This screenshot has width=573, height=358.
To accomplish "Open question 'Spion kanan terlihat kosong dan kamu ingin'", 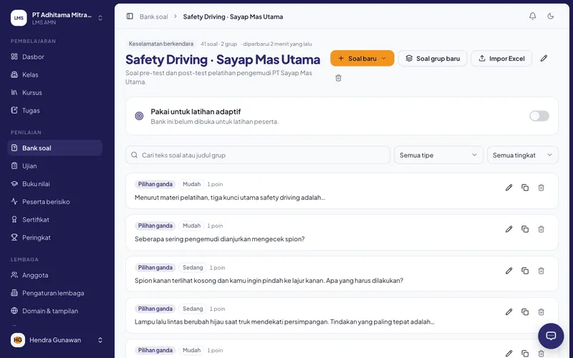I will click(269, 281).
